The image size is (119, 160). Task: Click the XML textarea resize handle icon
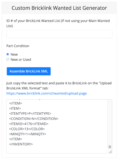click(110, 152)
